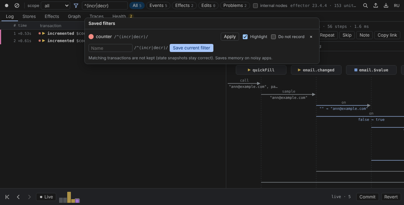Screen dimensions: 404x205
Task: Click Save current filter button
Action: pyautogui.click(x=191, y=48)
